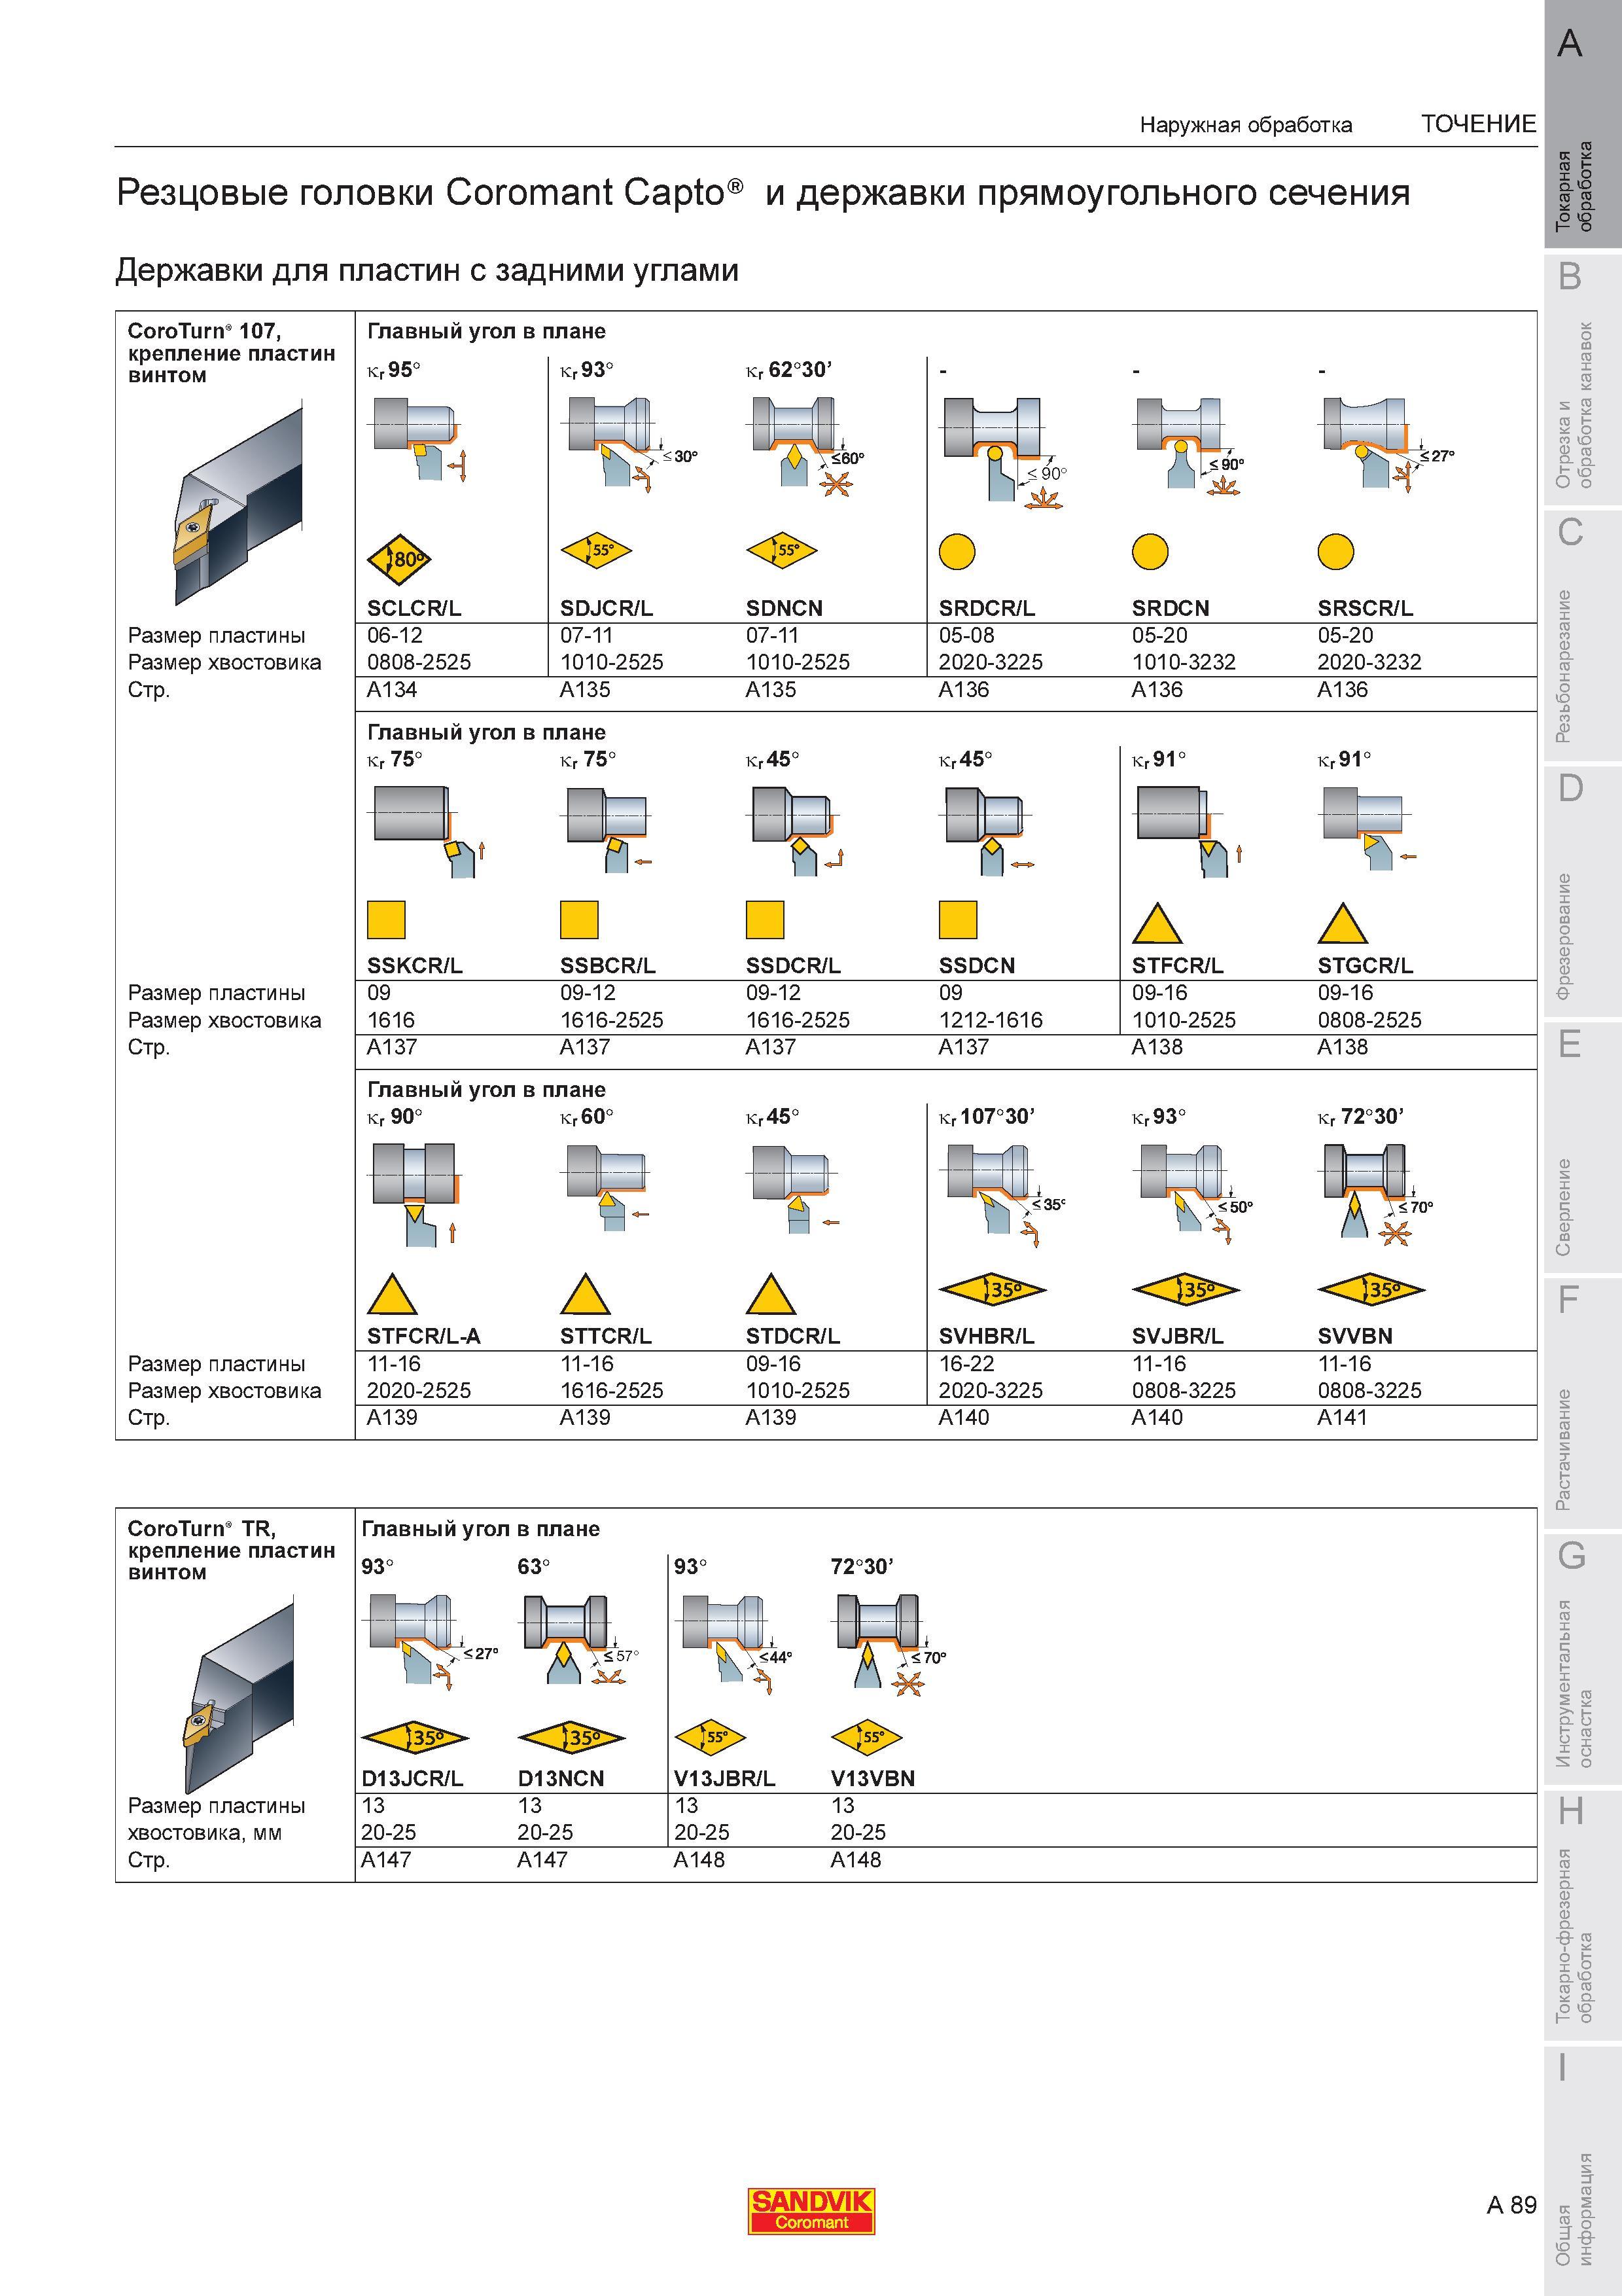Click the D13JCR/L 35° insert icon

click(x=415, y=1738)
